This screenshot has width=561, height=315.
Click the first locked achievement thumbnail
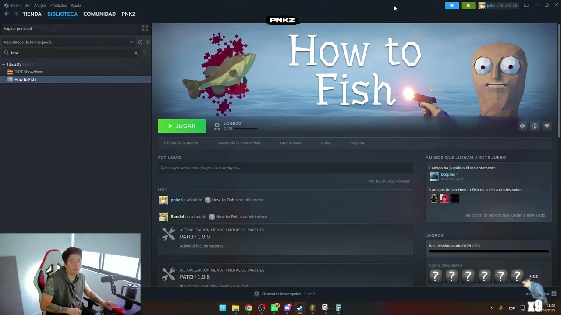click(x=435, y=276)
